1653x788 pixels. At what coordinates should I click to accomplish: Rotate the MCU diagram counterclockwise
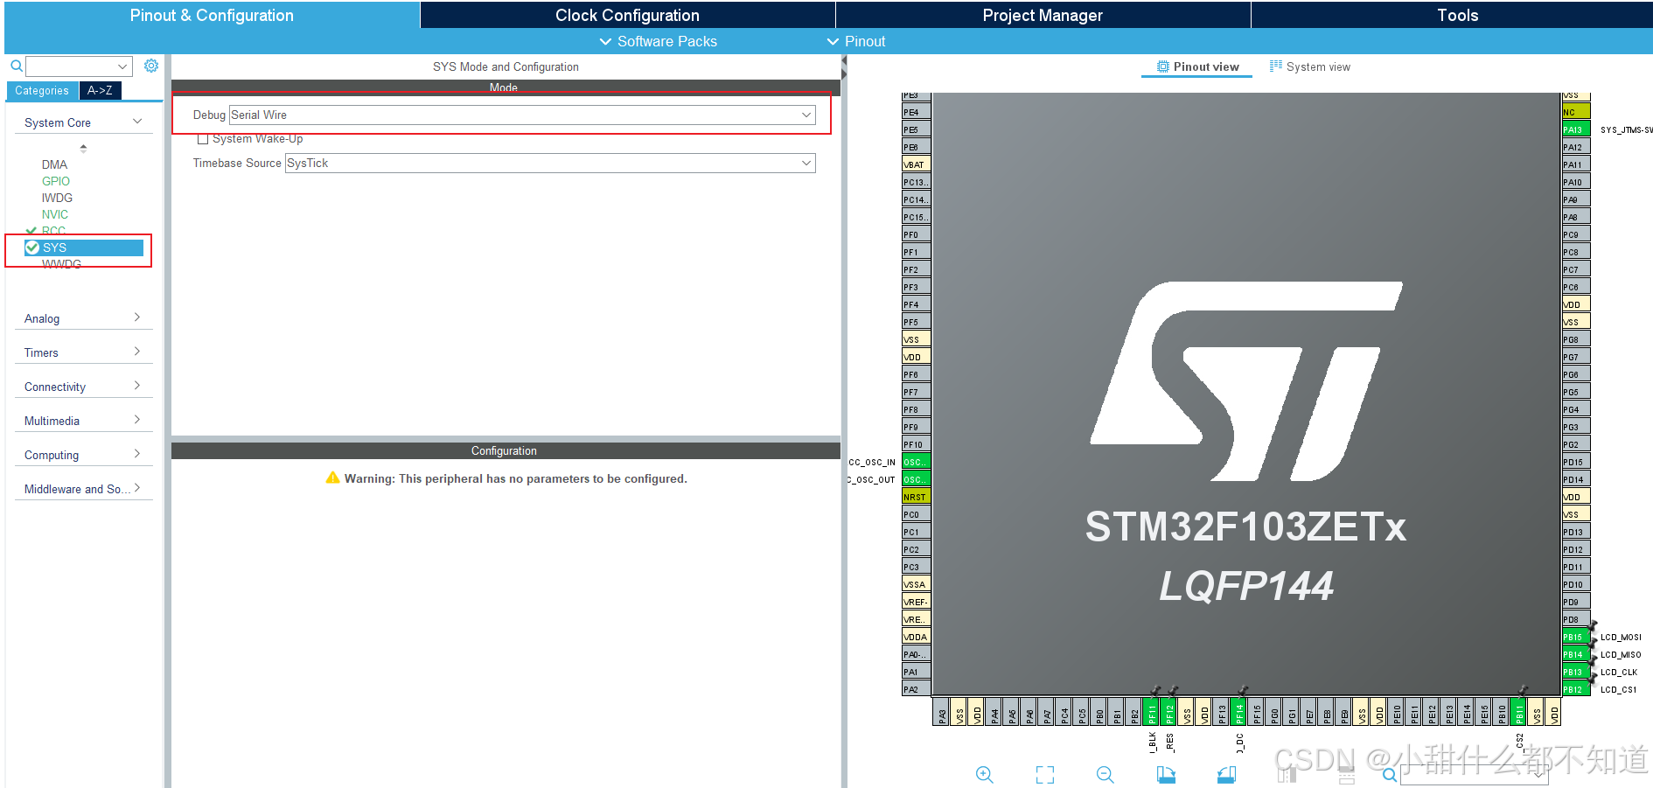[x=1225, y=775]
